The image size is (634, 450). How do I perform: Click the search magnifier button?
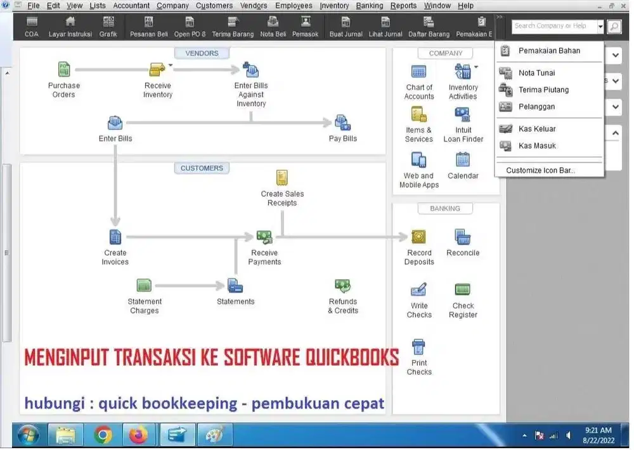click(614, 27)
